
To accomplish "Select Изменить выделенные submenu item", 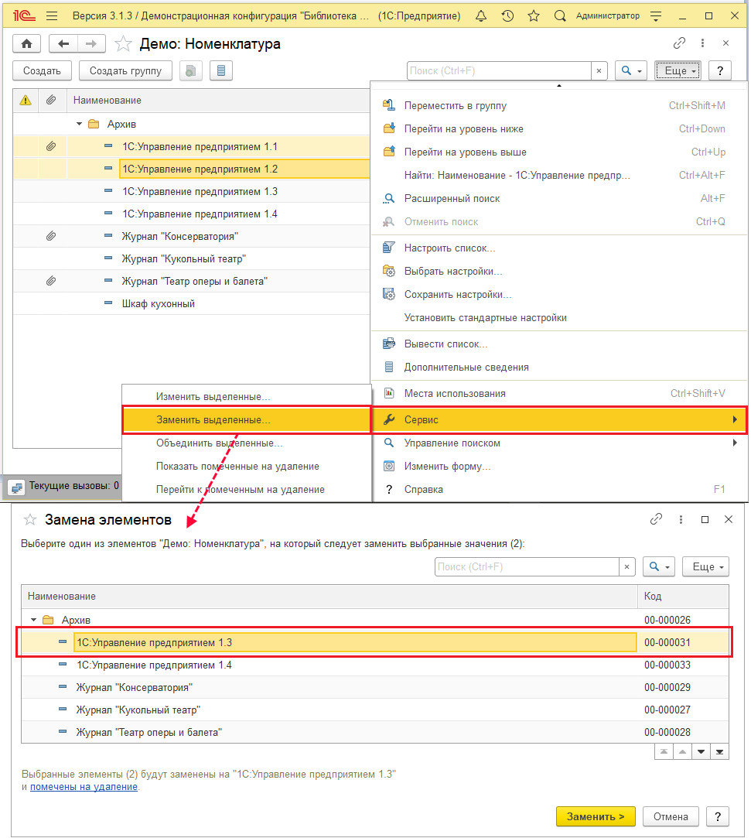I will click(x=246, y=396).
